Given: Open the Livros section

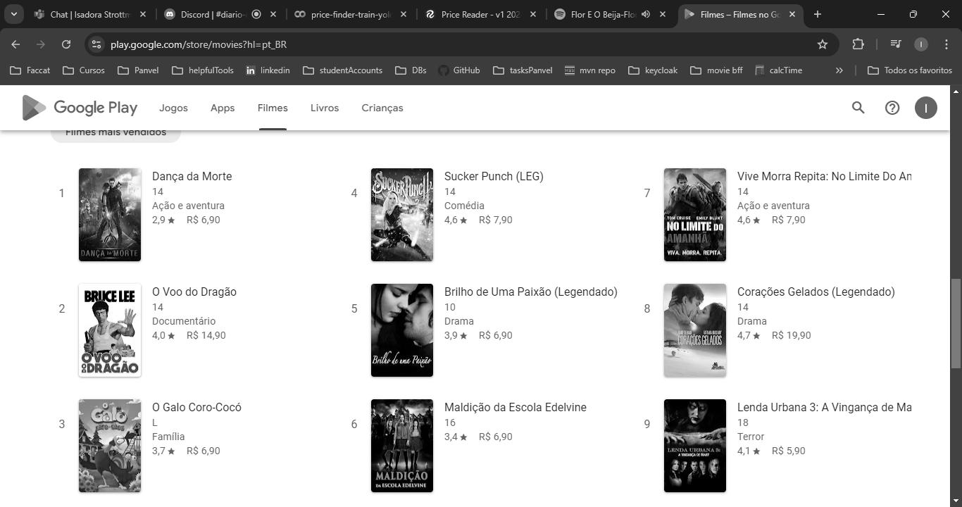Looking at the screenshot, I should click(x=325, y=108).
